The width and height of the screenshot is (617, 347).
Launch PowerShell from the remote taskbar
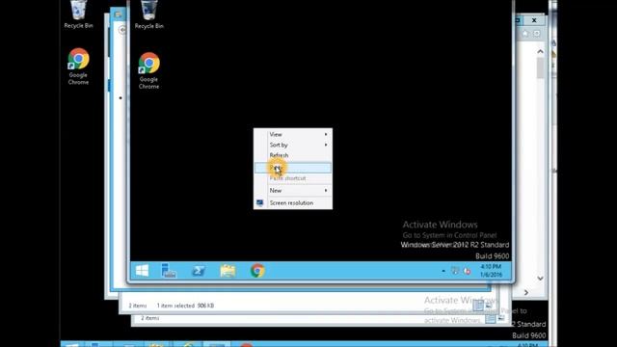(x=199, y=271)
